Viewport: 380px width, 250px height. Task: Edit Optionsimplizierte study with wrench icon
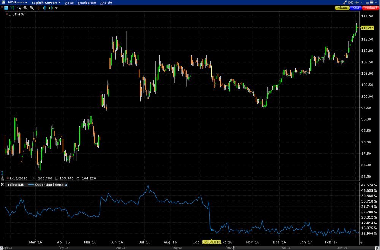pyautogui.click(x=66, y=185)
